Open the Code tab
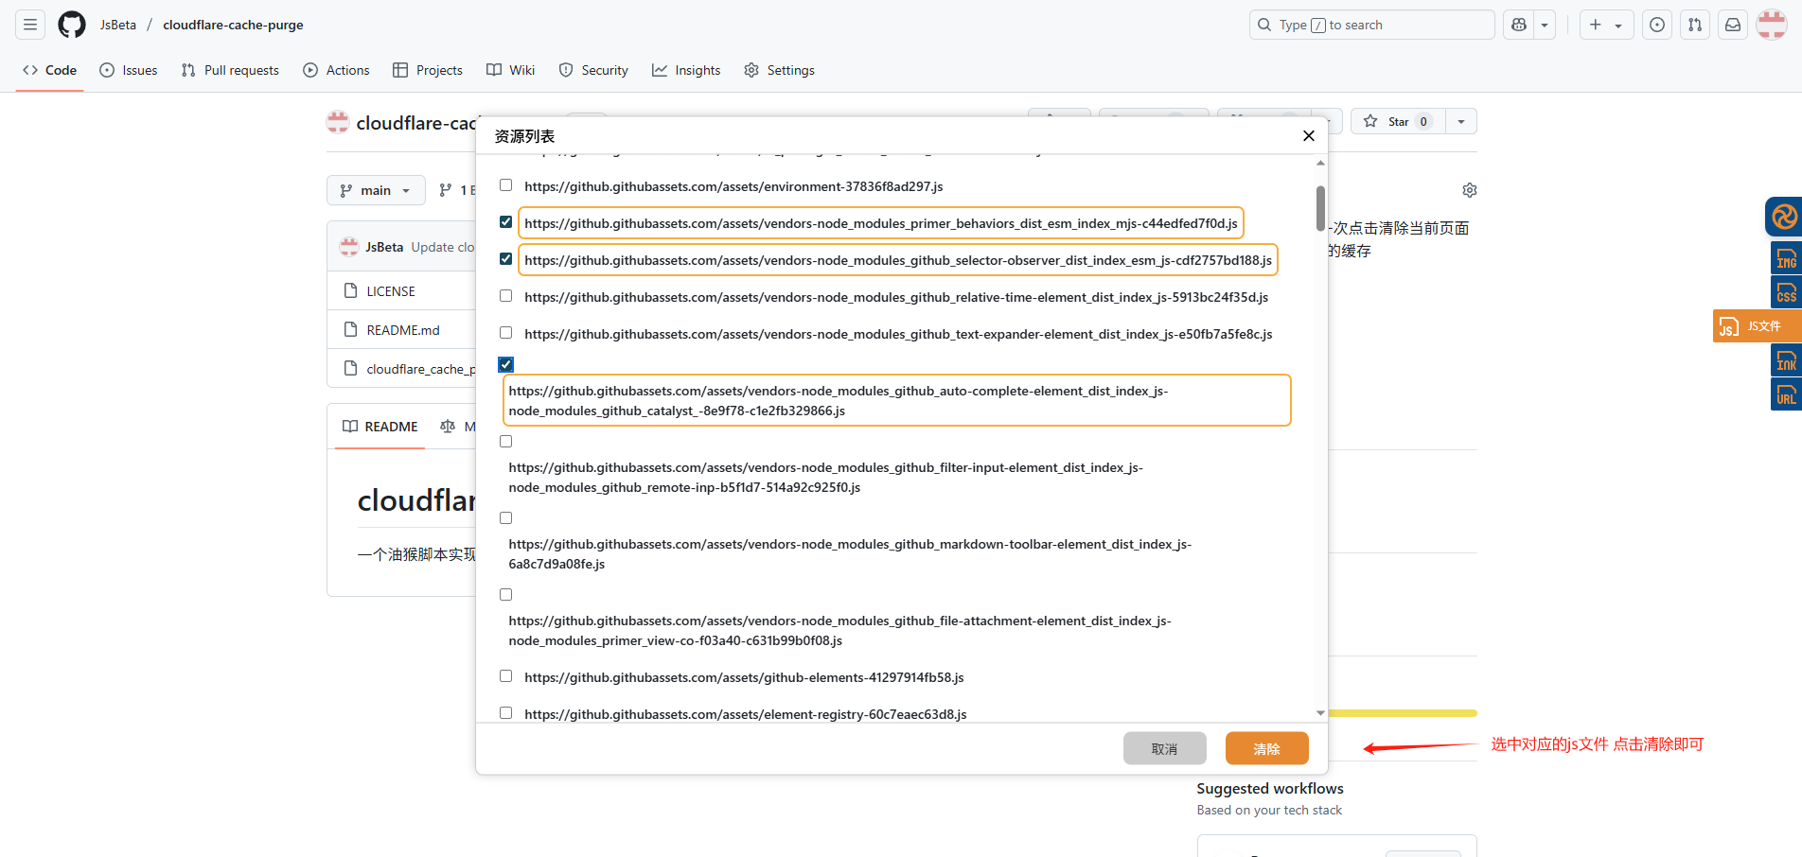This screenshot has height=857, width=1802. [49, 70]
